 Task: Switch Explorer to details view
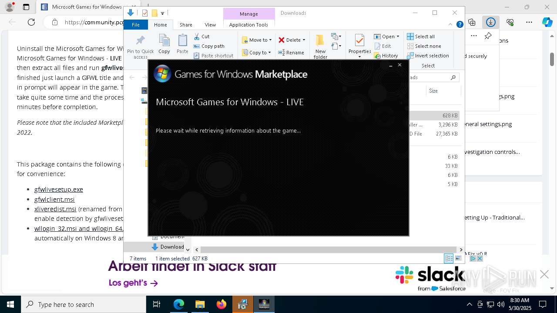449,258
